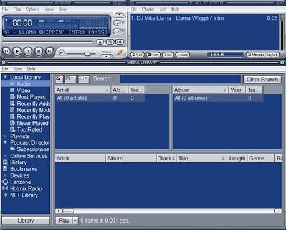
Task: Open Fanzone in the sidebar
Action: click(x=21, y=182)
